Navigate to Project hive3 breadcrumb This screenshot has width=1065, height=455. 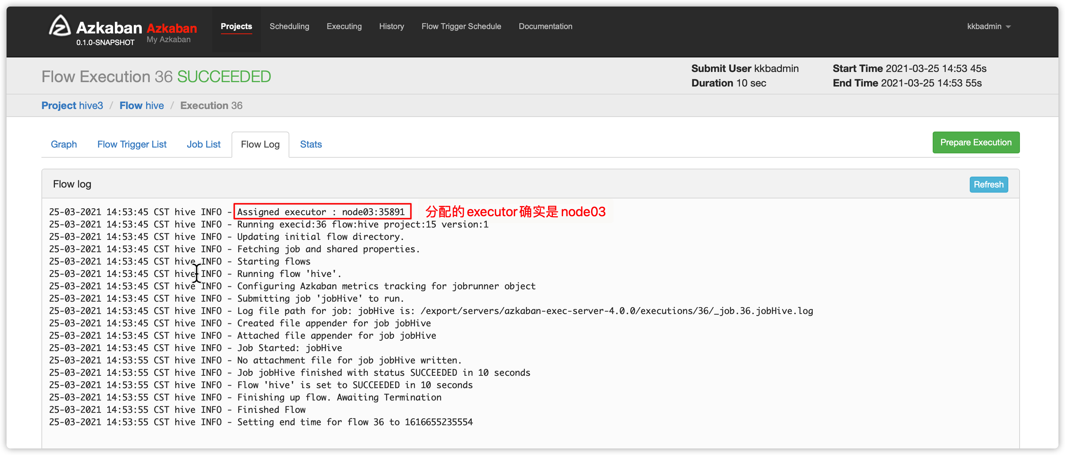click(72, 106)
